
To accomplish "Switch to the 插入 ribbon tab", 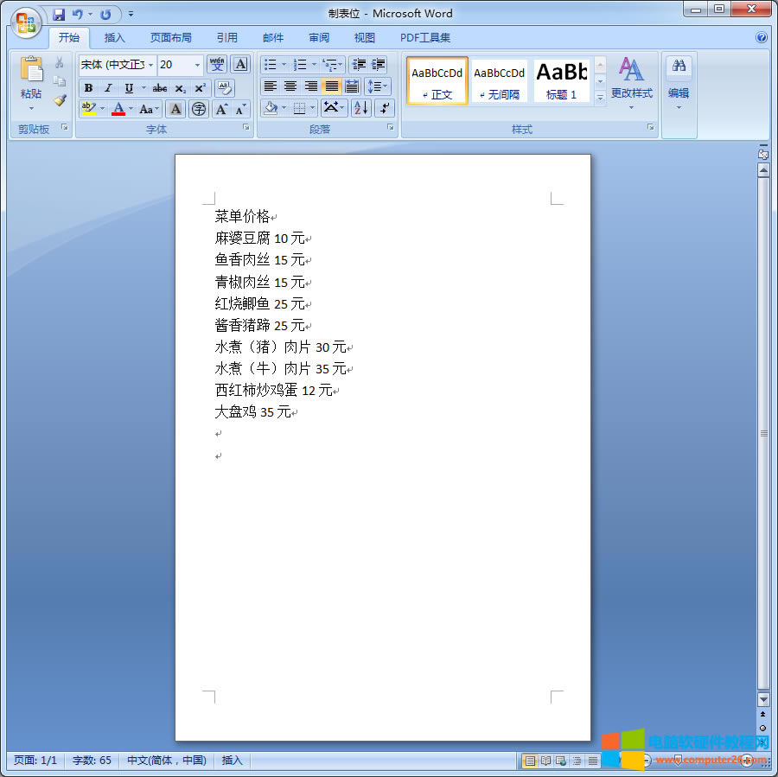I will [114, 37].
